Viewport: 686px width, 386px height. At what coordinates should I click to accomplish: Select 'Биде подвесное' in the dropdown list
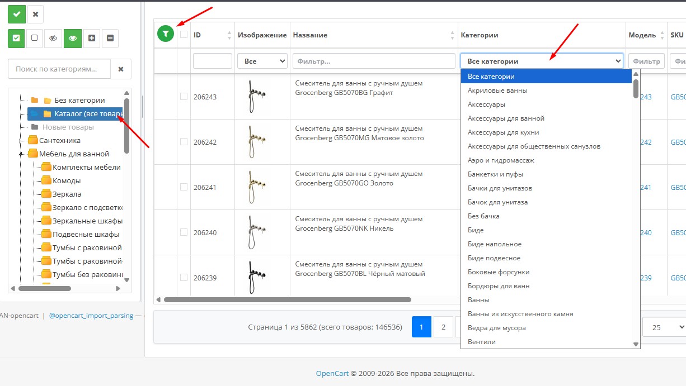pyautogui.click(x=494, y=258)
